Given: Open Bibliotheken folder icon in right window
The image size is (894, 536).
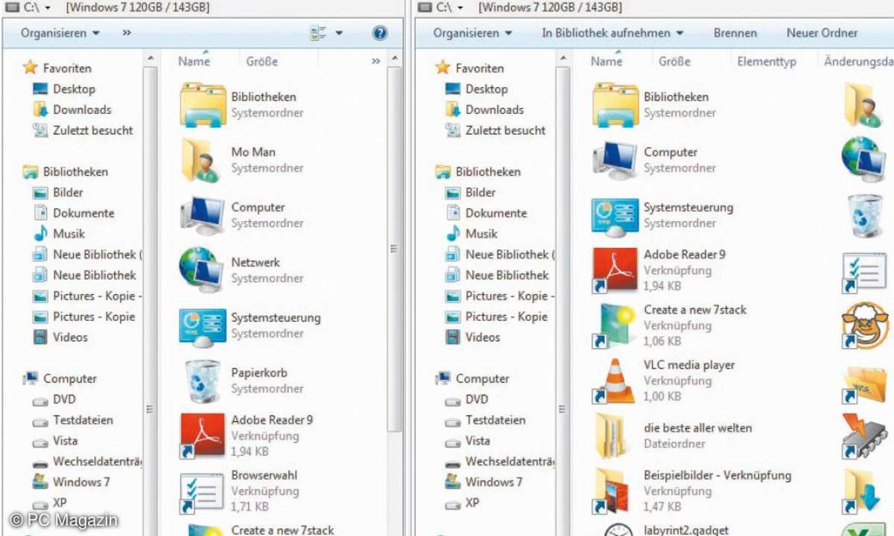Looking at the screenshot, I should [615, 105].
